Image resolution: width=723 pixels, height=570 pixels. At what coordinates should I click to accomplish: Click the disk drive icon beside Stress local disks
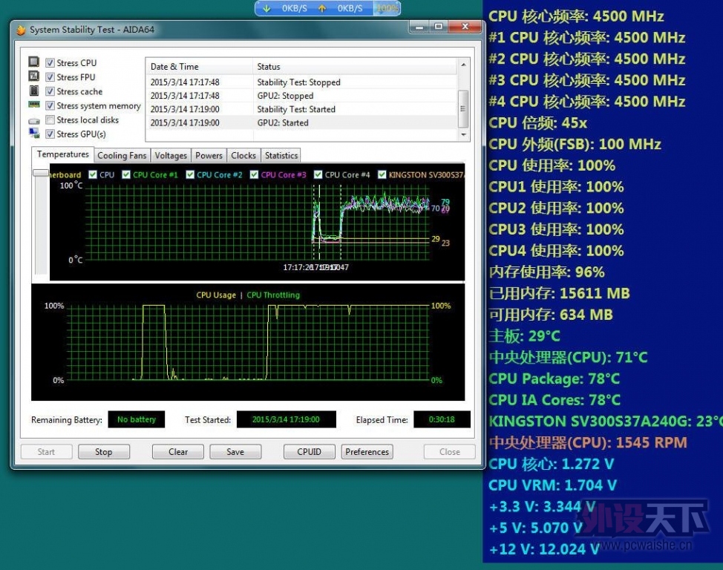(x=34, y=121)
